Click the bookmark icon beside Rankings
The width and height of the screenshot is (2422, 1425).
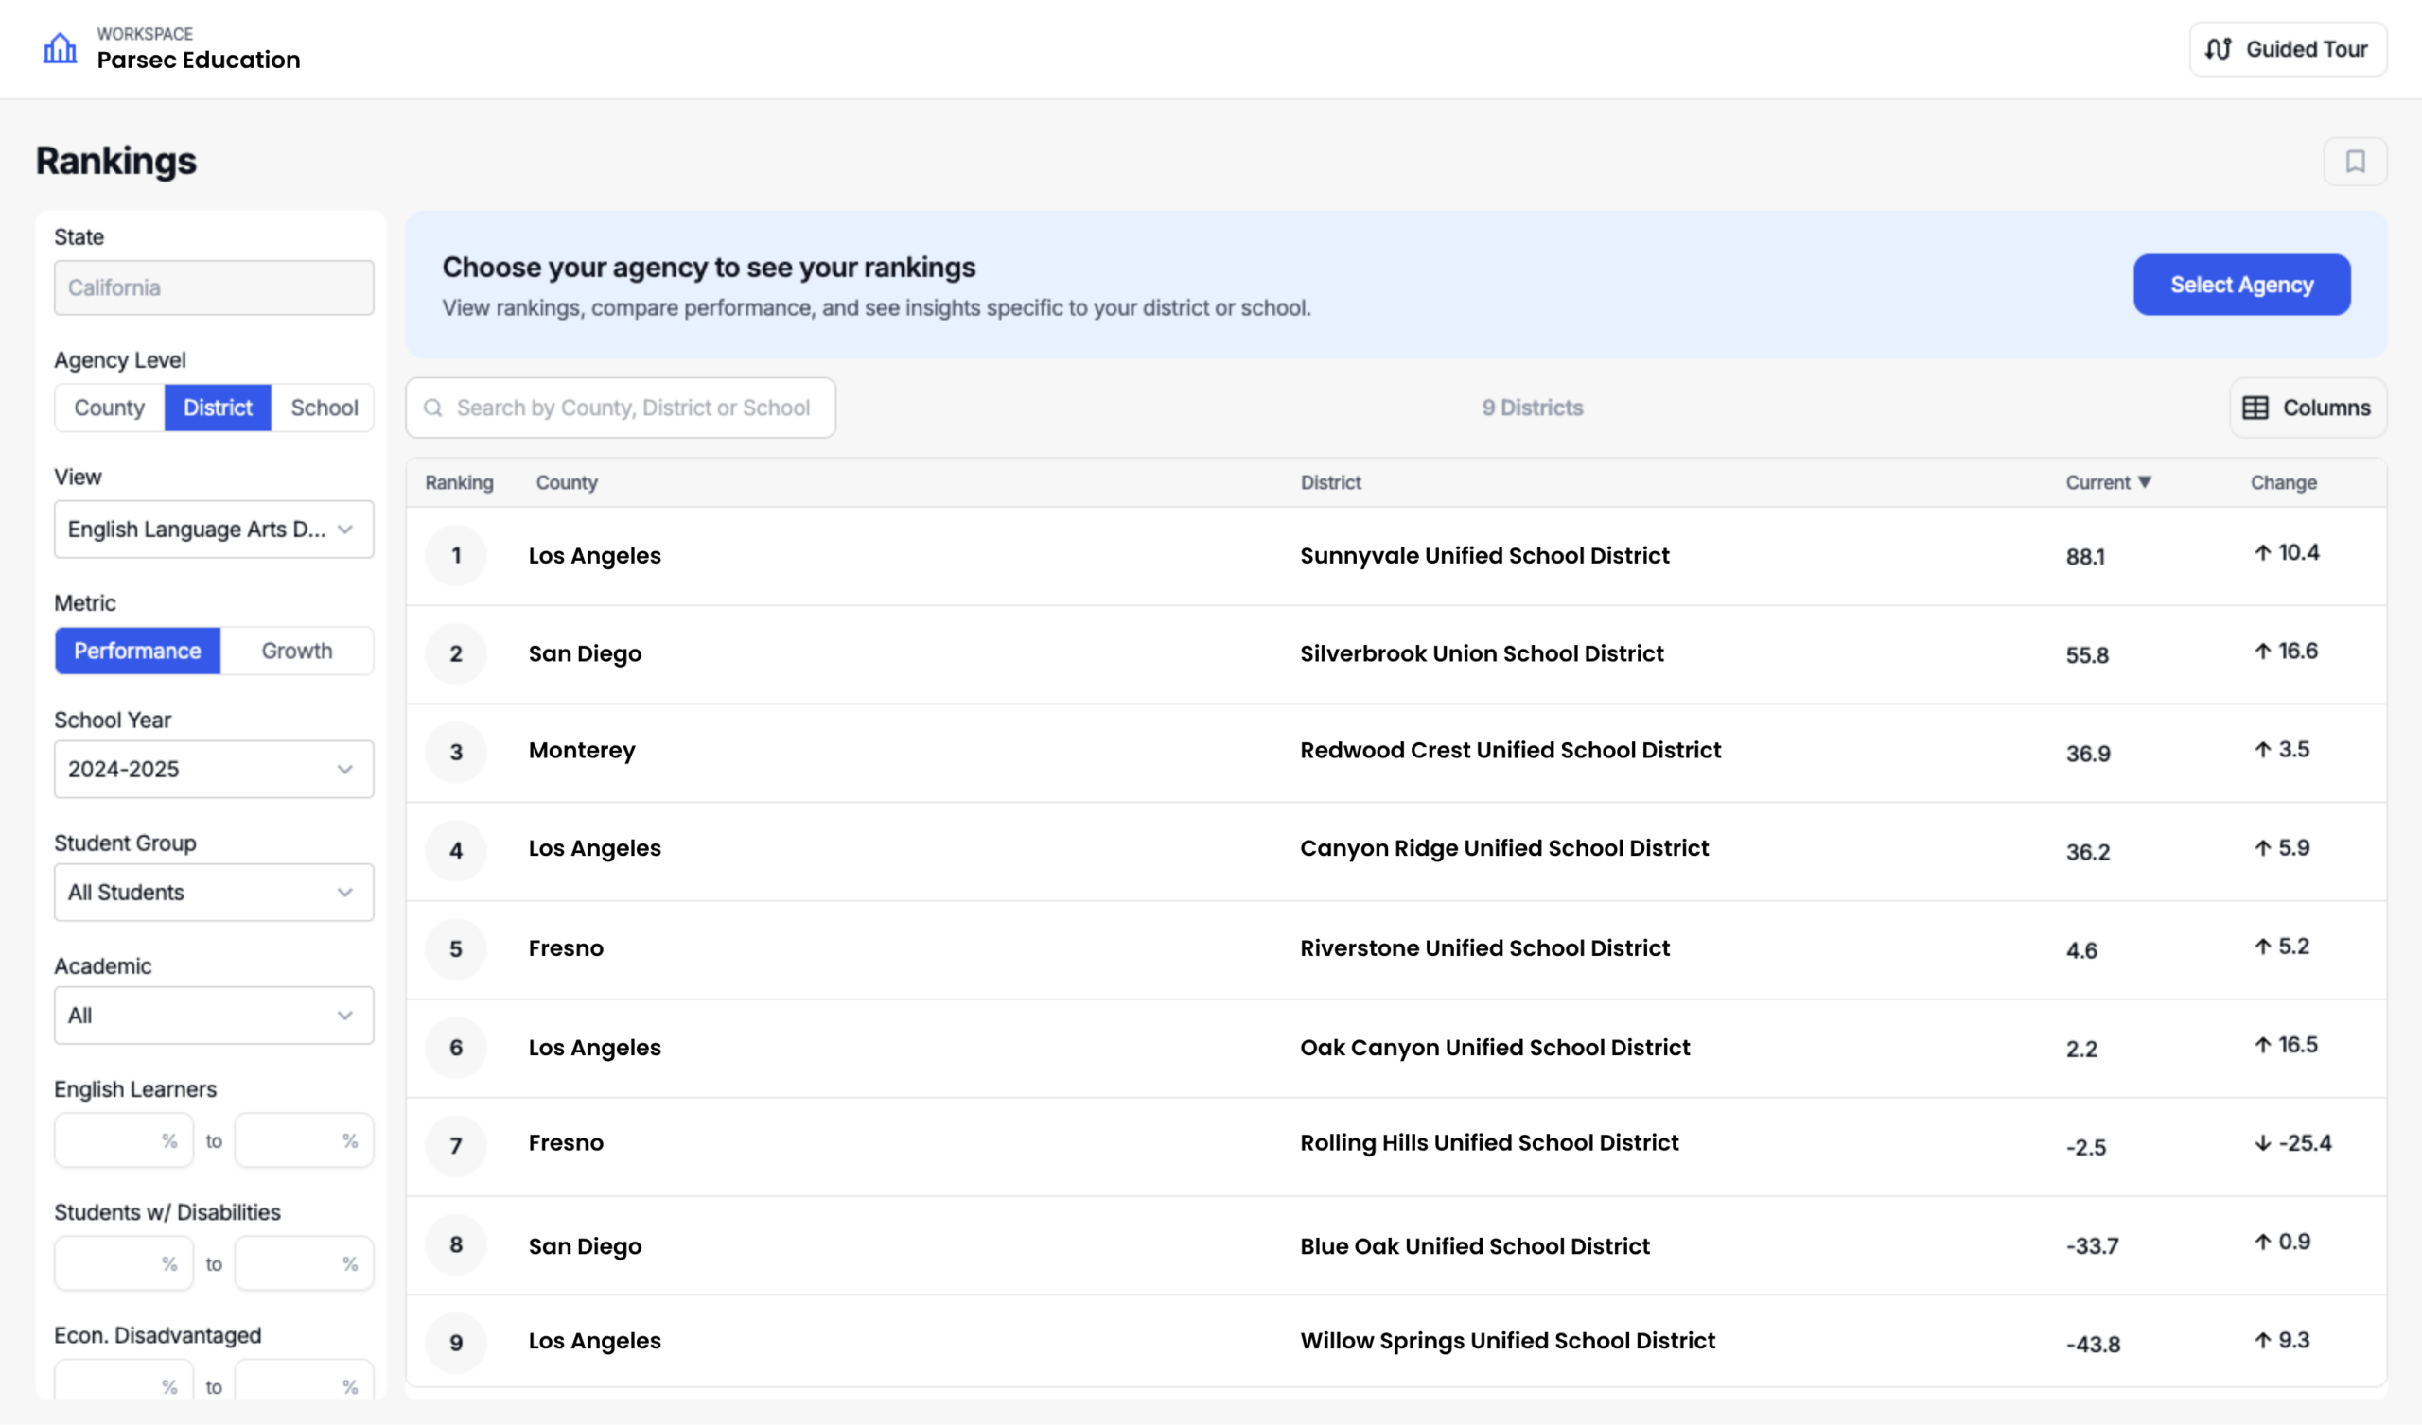[x=2355, y=162]
